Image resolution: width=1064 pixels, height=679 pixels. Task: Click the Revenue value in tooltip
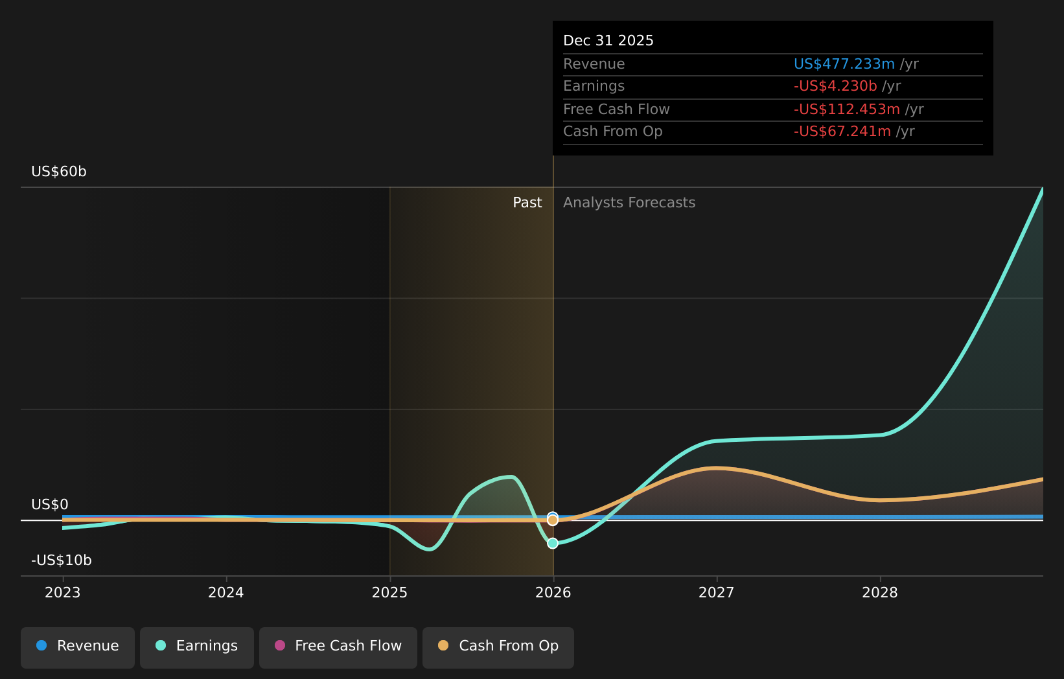click(x=844, y=64)
